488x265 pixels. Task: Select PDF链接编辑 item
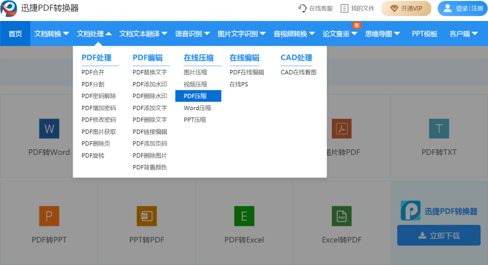150,132
